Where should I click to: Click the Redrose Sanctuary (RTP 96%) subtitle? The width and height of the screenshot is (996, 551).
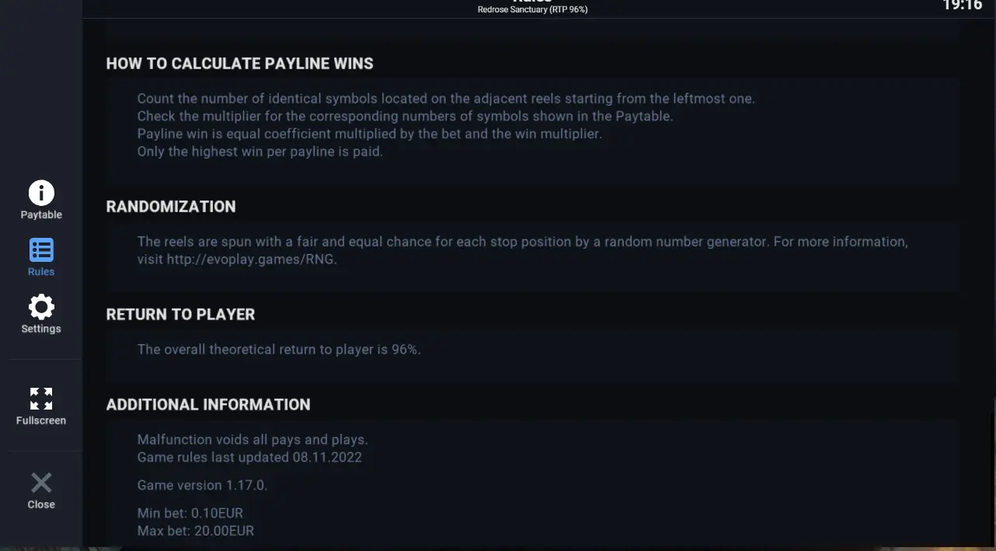(532, 9)
